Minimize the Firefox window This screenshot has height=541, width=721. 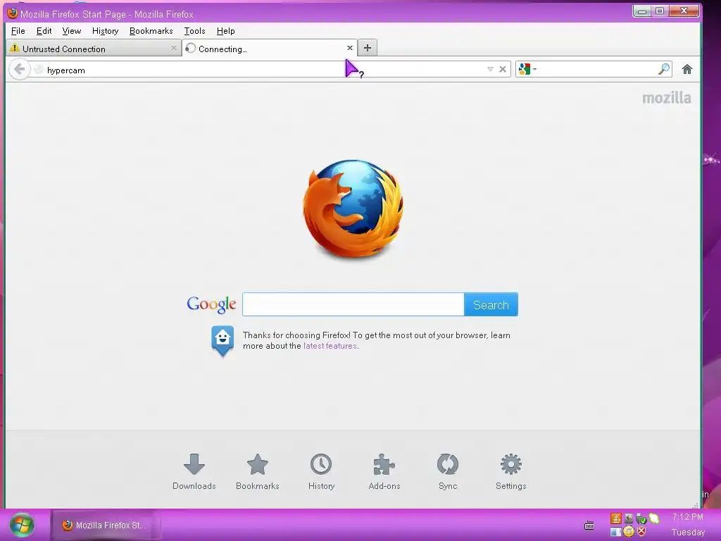coord(642,11)
